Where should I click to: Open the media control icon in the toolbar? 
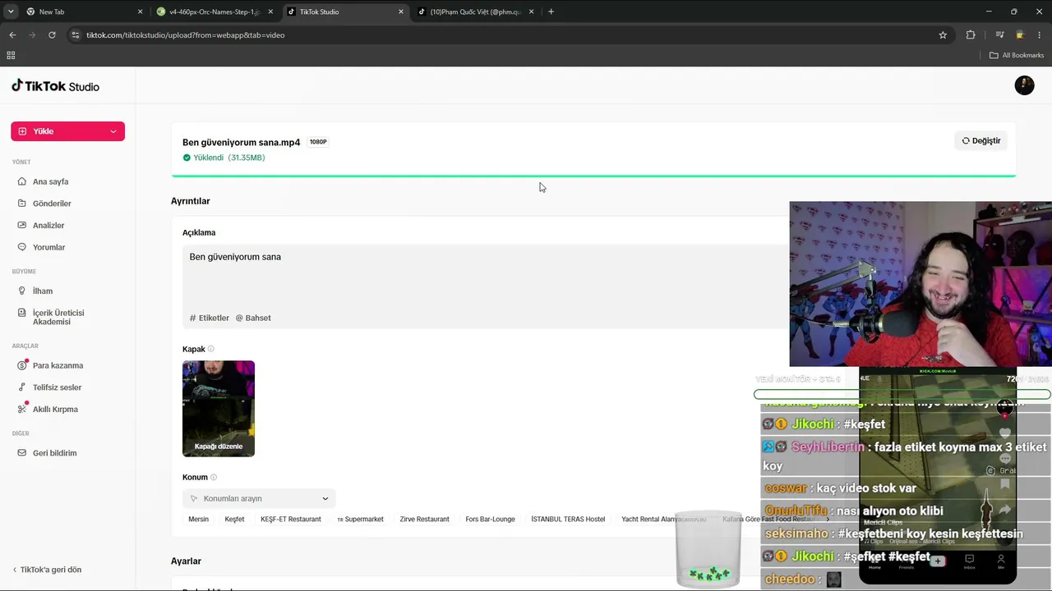[x=999, y=35]
